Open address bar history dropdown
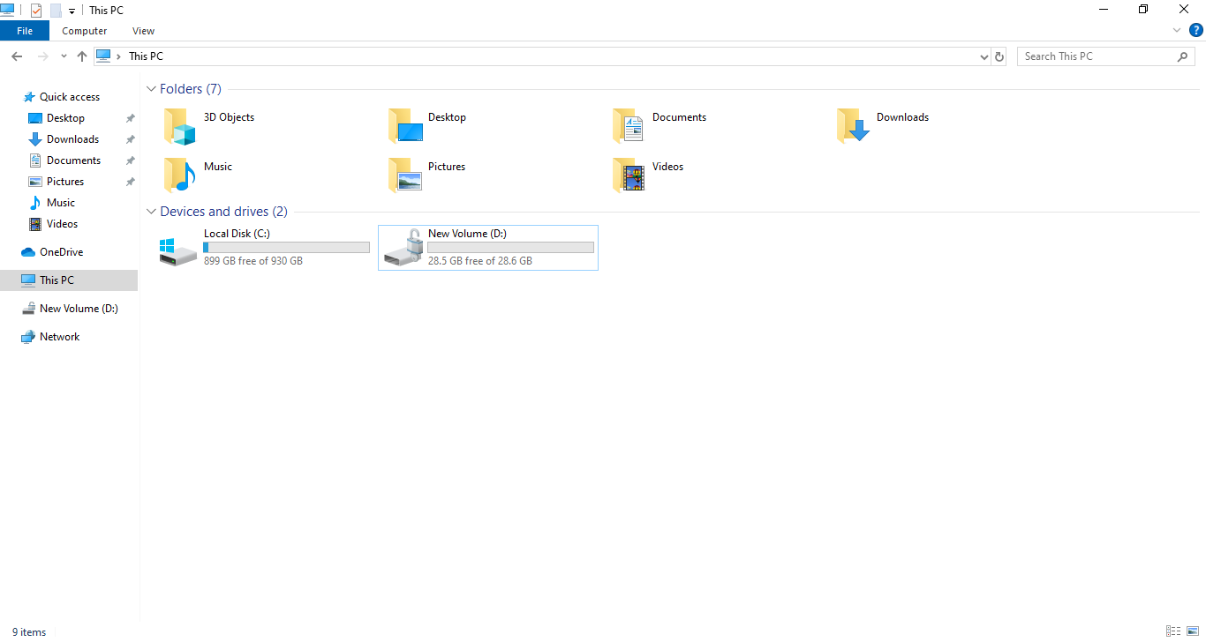The width and height of the screenshot is (1206, 642). 984,56
